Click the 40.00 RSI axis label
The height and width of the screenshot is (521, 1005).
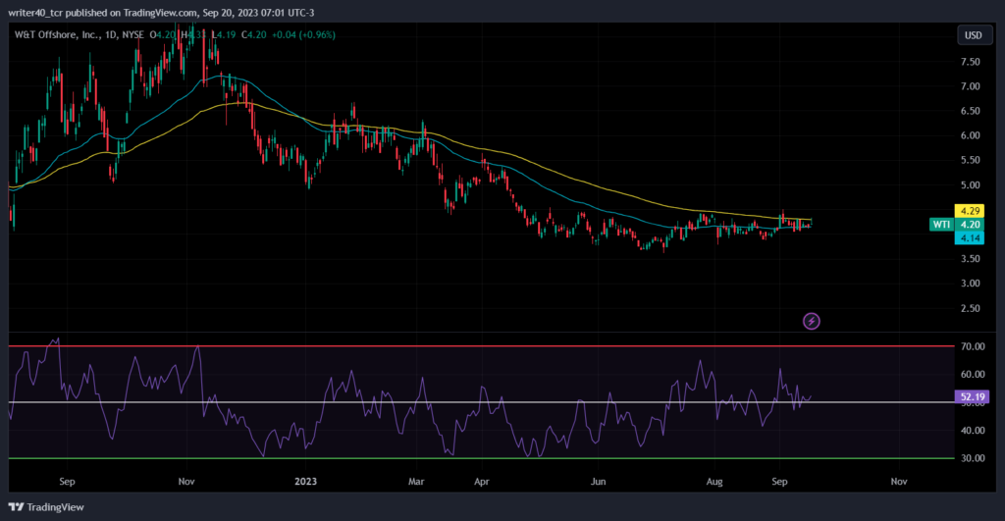(973, 430)
